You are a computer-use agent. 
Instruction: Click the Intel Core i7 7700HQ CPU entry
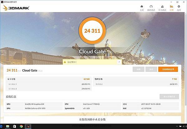click(91, 104)
